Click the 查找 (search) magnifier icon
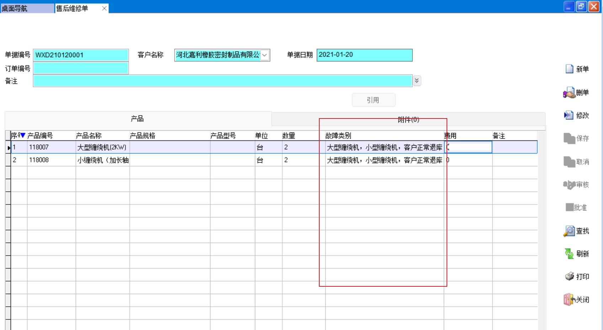603x330 pixels. point(569,231)
